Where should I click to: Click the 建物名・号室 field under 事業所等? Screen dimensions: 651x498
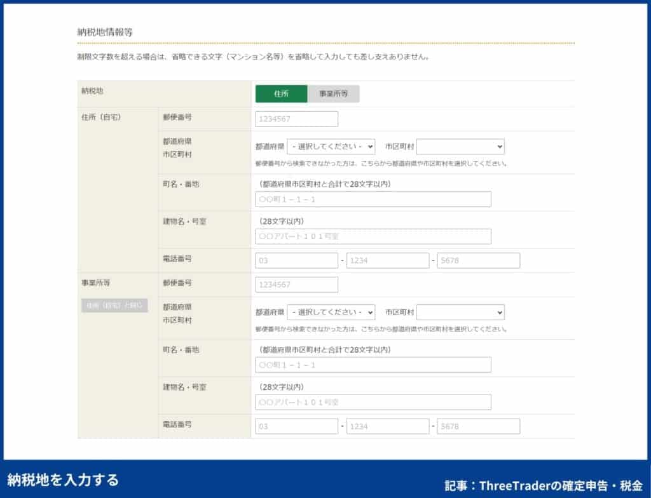(x=373, y=402)
